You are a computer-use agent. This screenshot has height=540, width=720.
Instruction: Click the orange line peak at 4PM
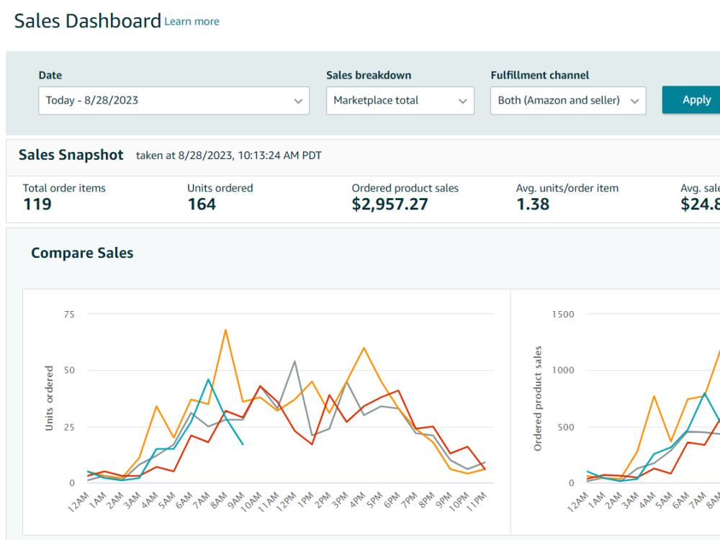[364, 348]
